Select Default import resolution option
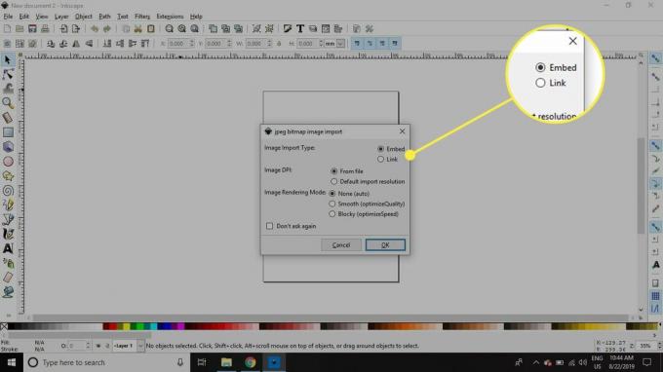The width and height of the screenshot is (663, 372). pyautogui.click(x=368, y=181)
